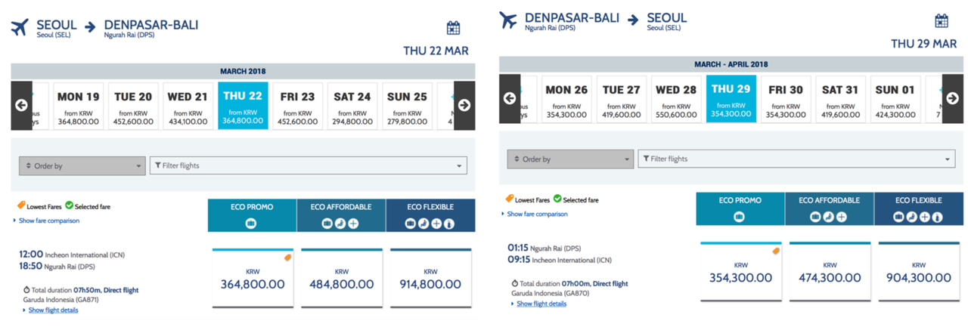Click airplane icon beside DENPASAR-BALI heading

pos(510,20)
